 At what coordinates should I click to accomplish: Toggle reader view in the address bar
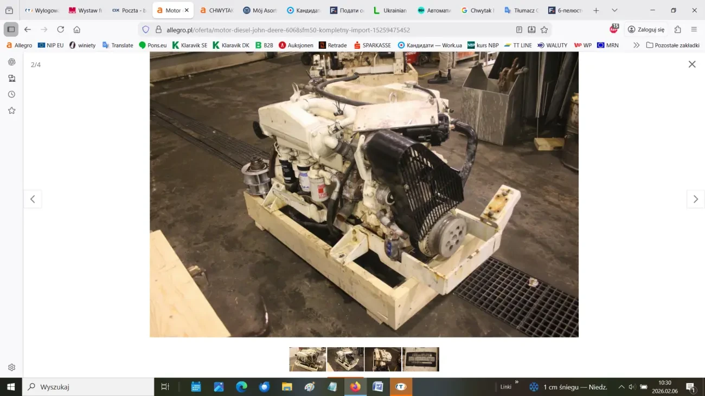tap(519, 30)
